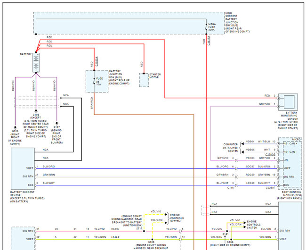Image resolution: width=306 pixels, height=250 pixels.
Task: Click the S111 splice dot
Action: pyautogui.click(x=144, y=231)
